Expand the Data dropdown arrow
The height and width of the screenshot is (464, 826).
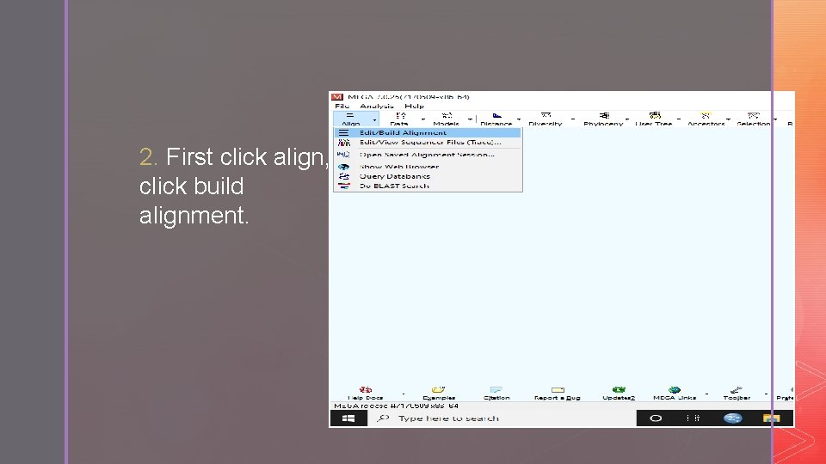click(423, 119)
